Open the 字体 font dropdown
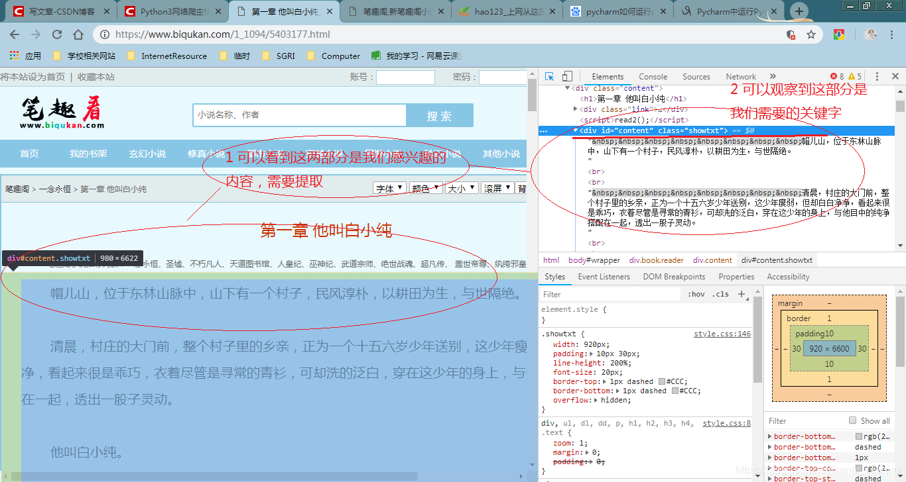The width and height of the screenshot is (906, 482). tap(390, 188)
